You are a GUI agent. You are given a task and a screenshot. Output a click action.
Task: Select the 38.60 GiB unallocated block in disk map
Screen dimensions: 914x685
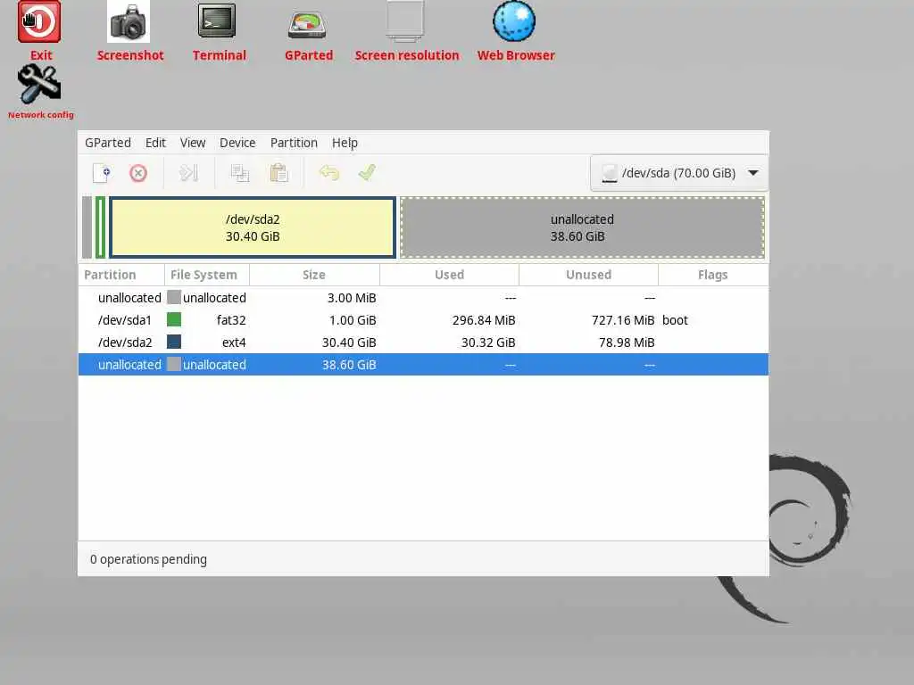[582, 227]
